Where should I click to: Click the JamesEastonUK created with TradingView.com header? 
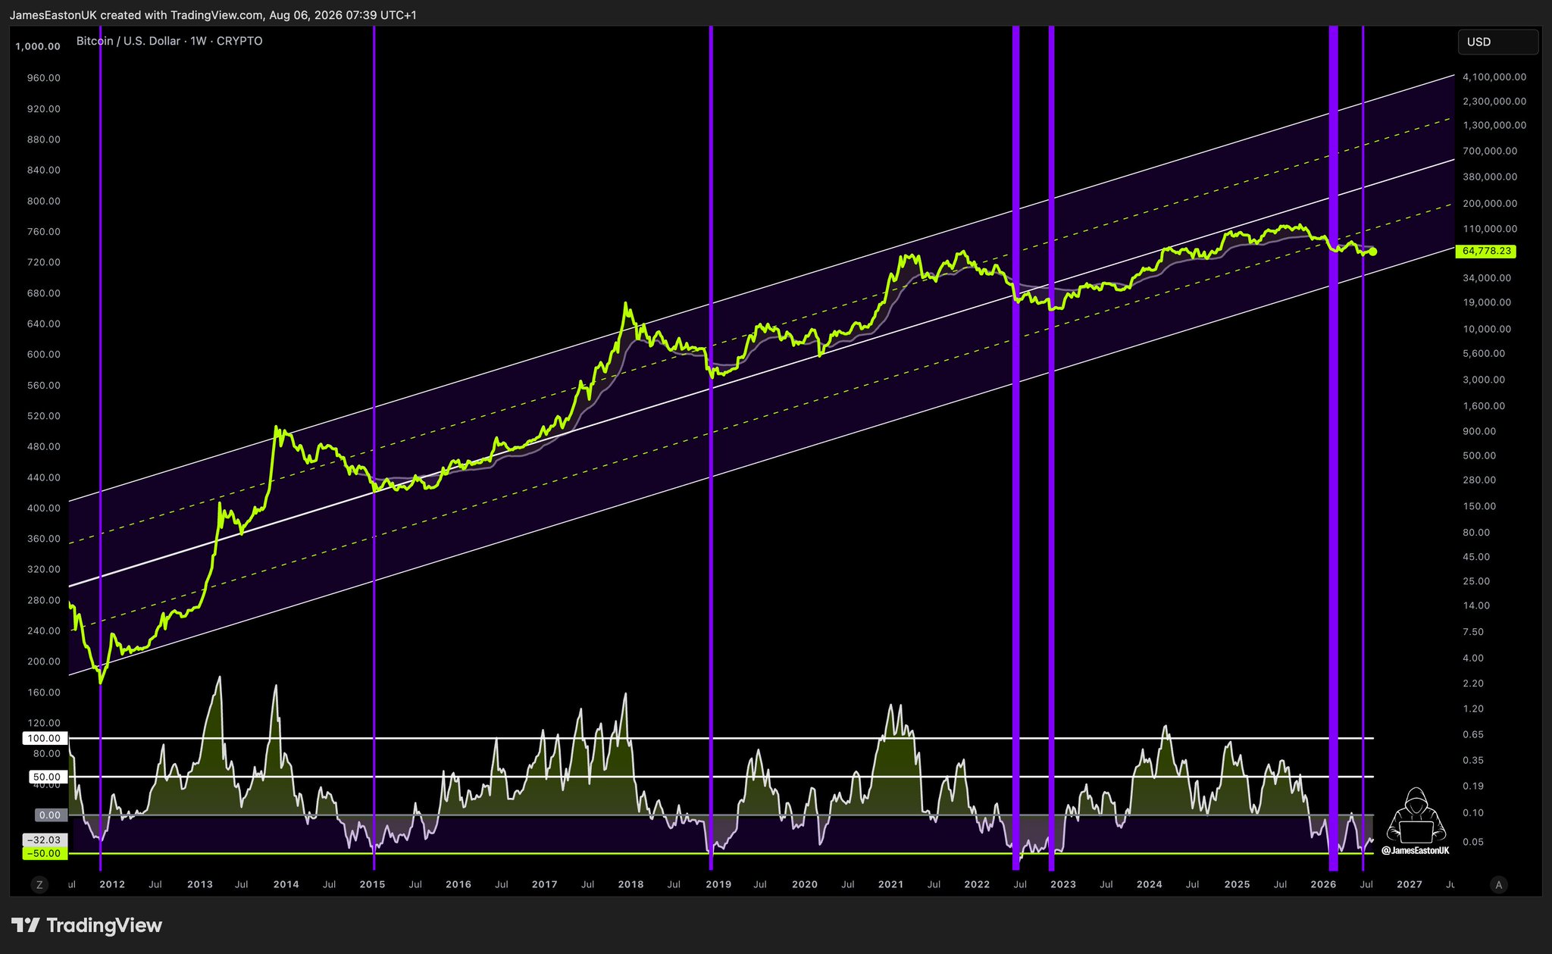point(213,15)
